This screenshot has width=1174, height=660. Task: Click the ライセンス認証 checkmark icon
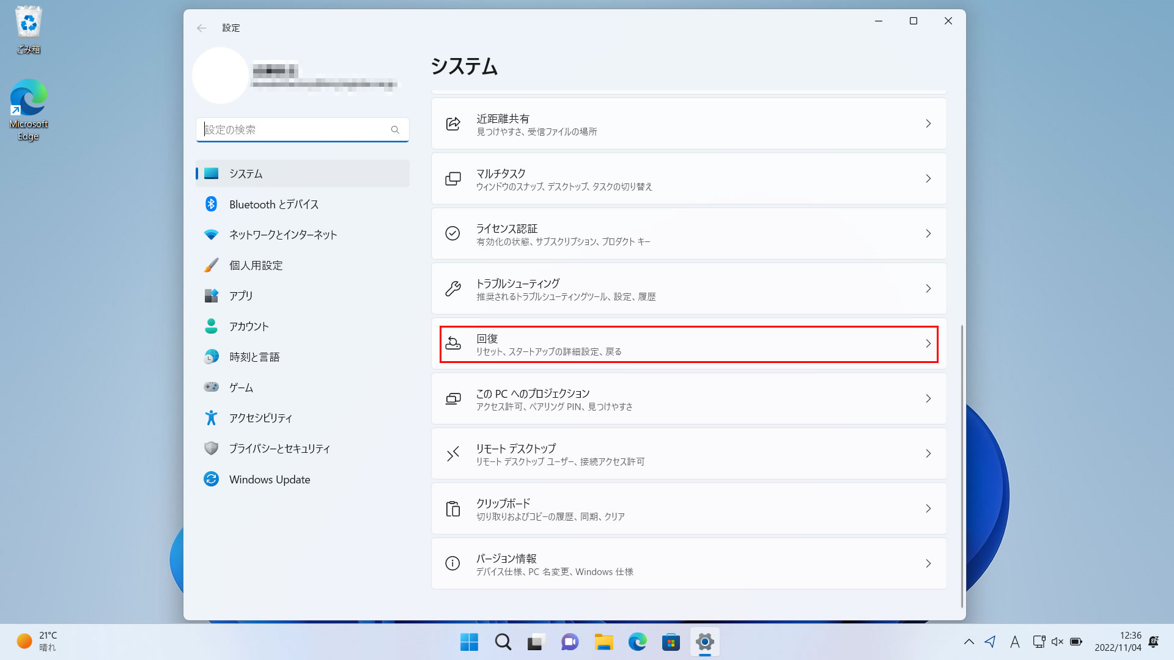(453, 233)
